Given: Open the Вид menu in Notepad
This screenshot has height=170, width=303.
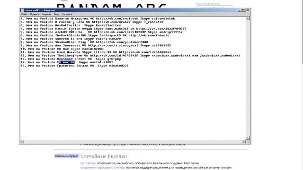Looking at the screenshot, I should [x=56, y=14].
